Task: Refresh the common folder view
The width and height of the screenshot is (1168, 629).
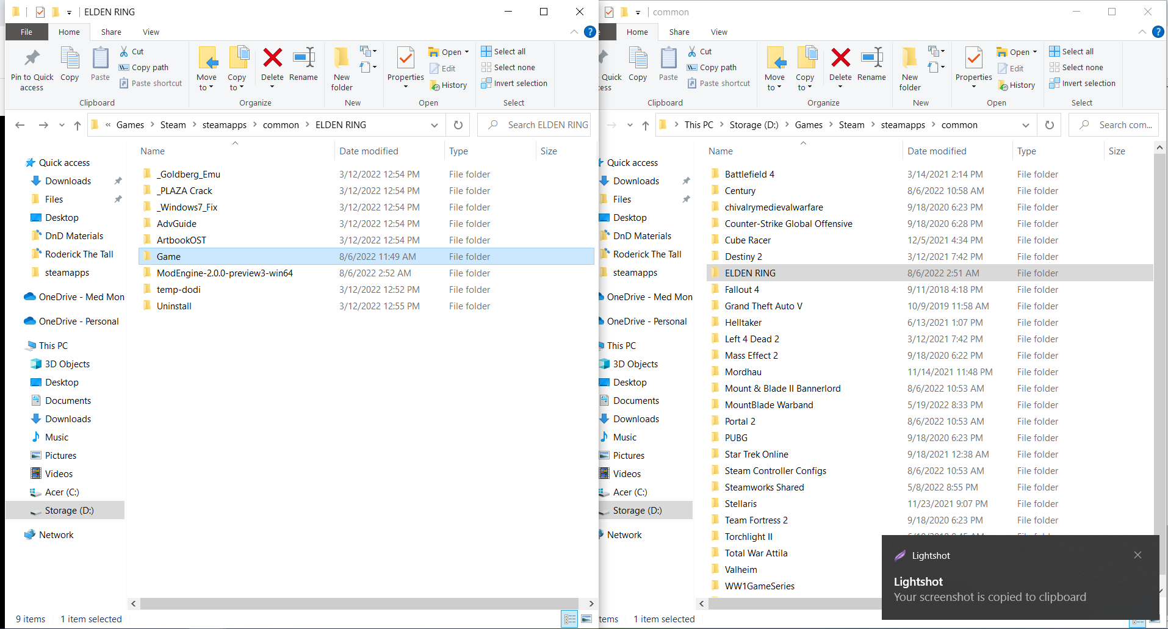Action: tap(1050, 125)
